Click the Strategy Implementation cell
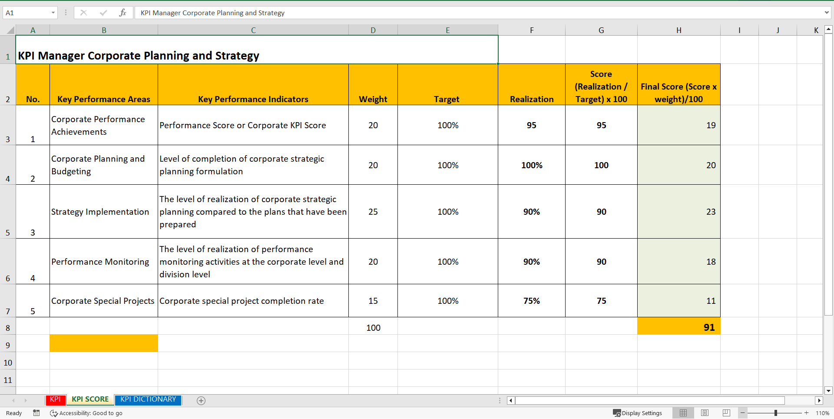Viewport: 834px width, 419px height. tap(104, 212)
